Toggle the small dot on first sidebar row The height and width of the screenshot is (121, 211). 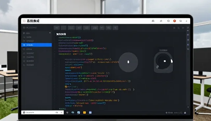[x=50, y=33]
